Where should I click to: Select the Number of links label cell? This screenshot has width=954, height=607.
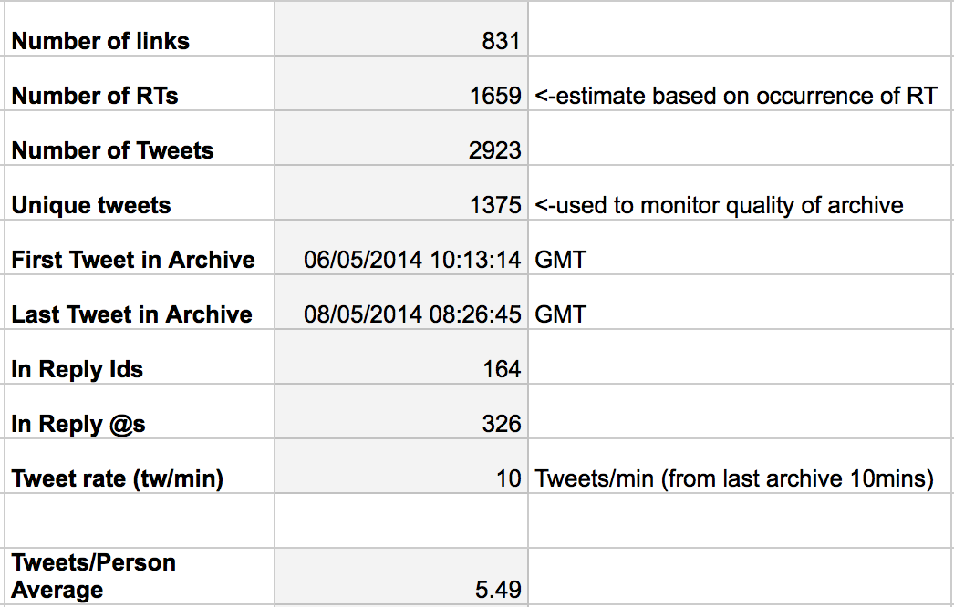[140, 28]
